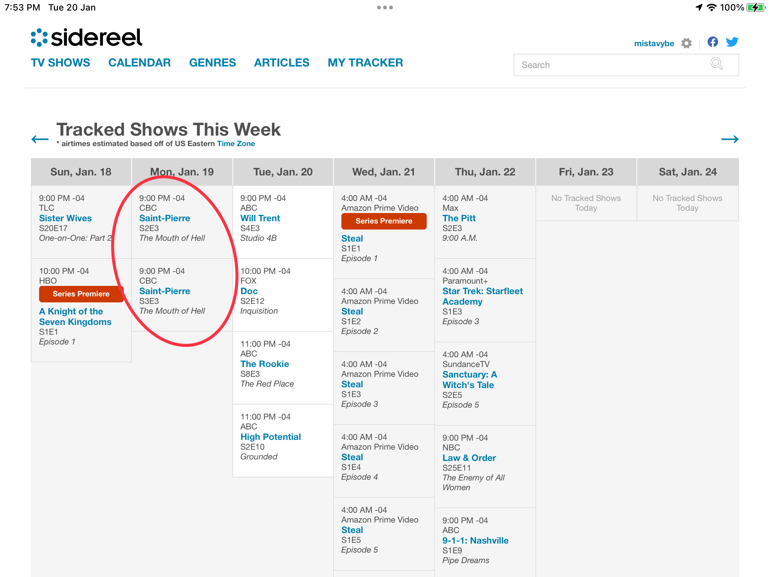This screenshot has height=577, width=770.
Task: Click Series Premiere badge above Steal
Action: (x=383, y=221)
